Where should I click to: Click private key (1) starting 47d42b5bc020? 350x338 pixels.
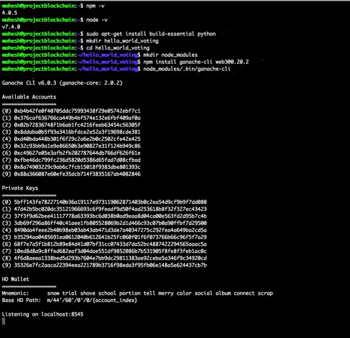click(x=110, y=209)
